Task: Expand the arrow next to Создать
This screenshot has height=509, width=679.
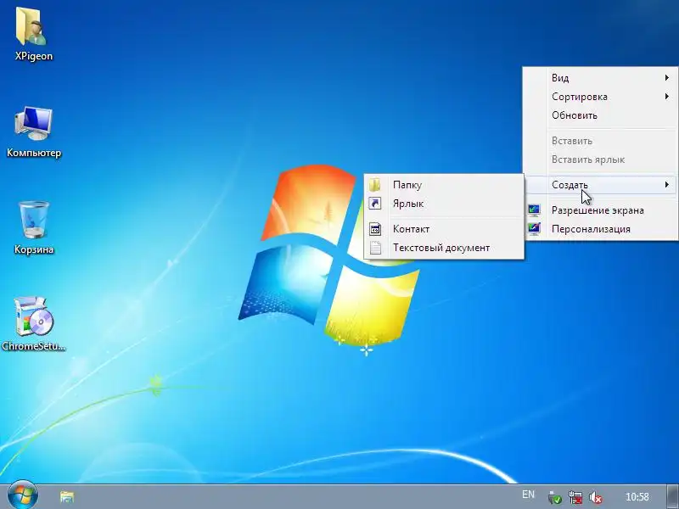Action: tap(667, 185)
